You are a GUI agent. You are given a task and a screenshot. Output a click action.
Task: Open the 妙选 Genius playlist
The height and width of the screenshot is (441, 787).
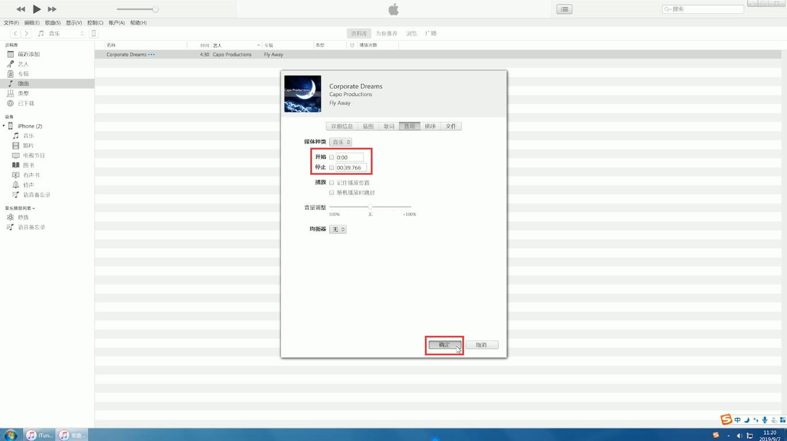[x=23, y=217]
